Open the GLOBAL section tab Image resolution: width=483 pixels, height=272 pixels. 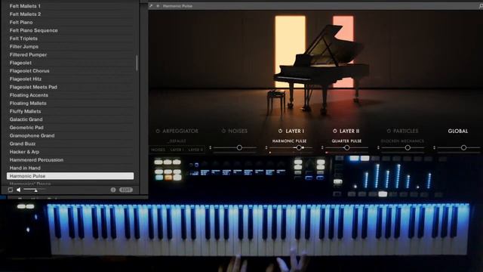tap(458, 131)
